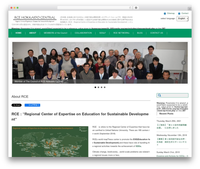Click the search magnifier icon

point(159,95)
